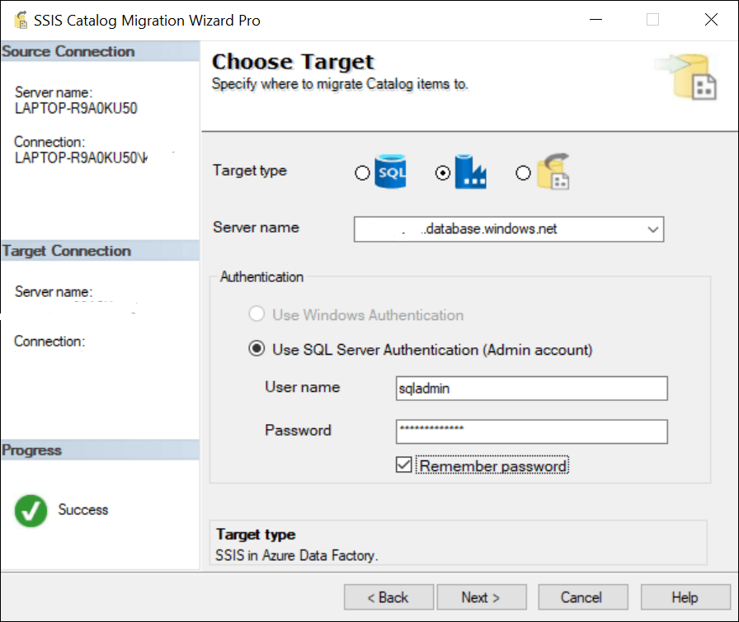Click the Target type label
The height and width of the screenshot is (622, 739).
(x=249, y=170)
